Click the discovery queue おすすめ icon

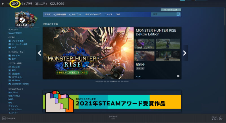click(10, 55)
